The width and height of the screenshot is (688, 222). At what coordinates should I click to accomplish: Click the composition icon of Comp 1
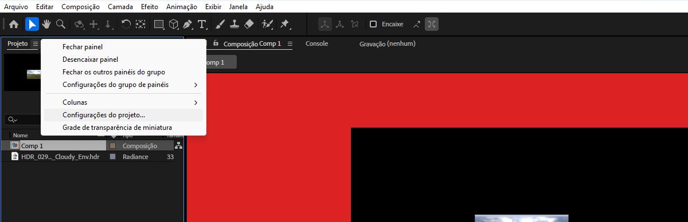15,146
